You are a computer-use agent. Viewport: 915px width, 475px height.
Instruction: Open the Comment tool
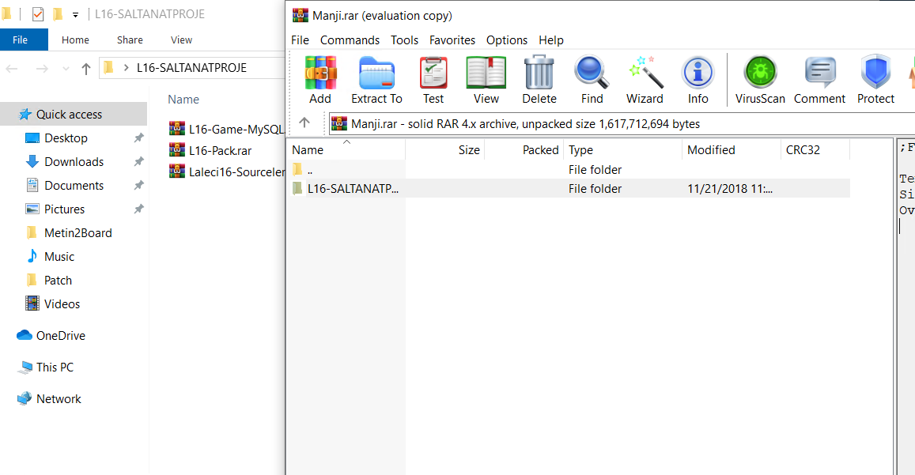pos(819,80)
